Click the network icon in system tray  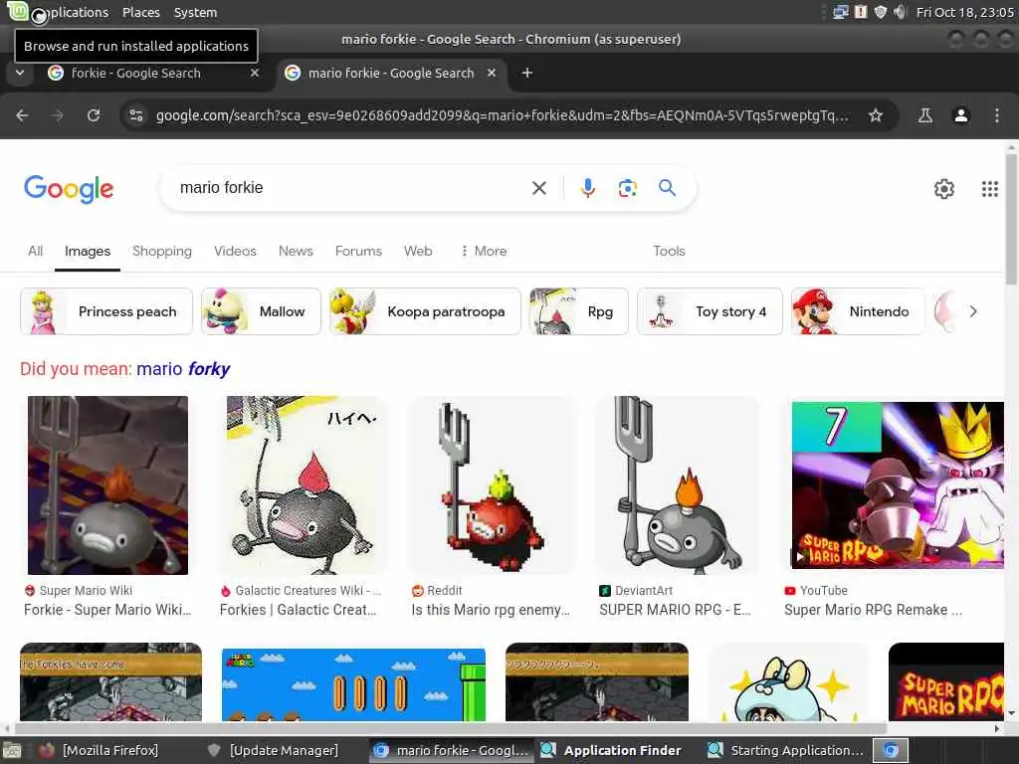point(840,12)
